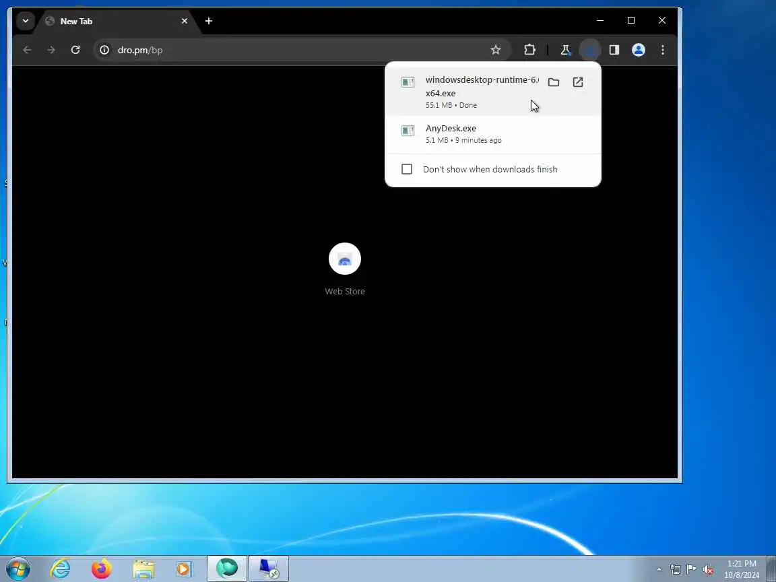Select the New Tab tab
The height and width of the screenshot is (582, 776).
pos(117,22)
